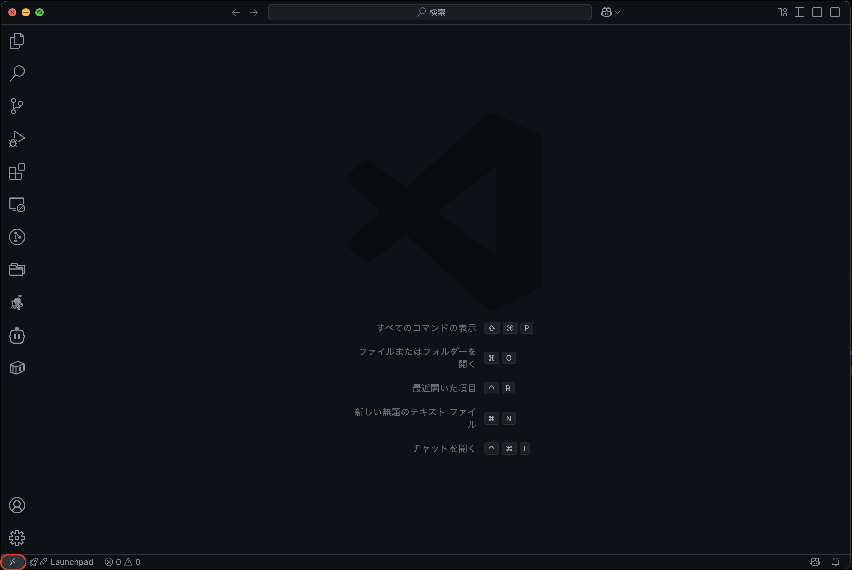Toggle the secondary sidebar
This screenshot has height=570, width=852.
(x=835, y=12)
